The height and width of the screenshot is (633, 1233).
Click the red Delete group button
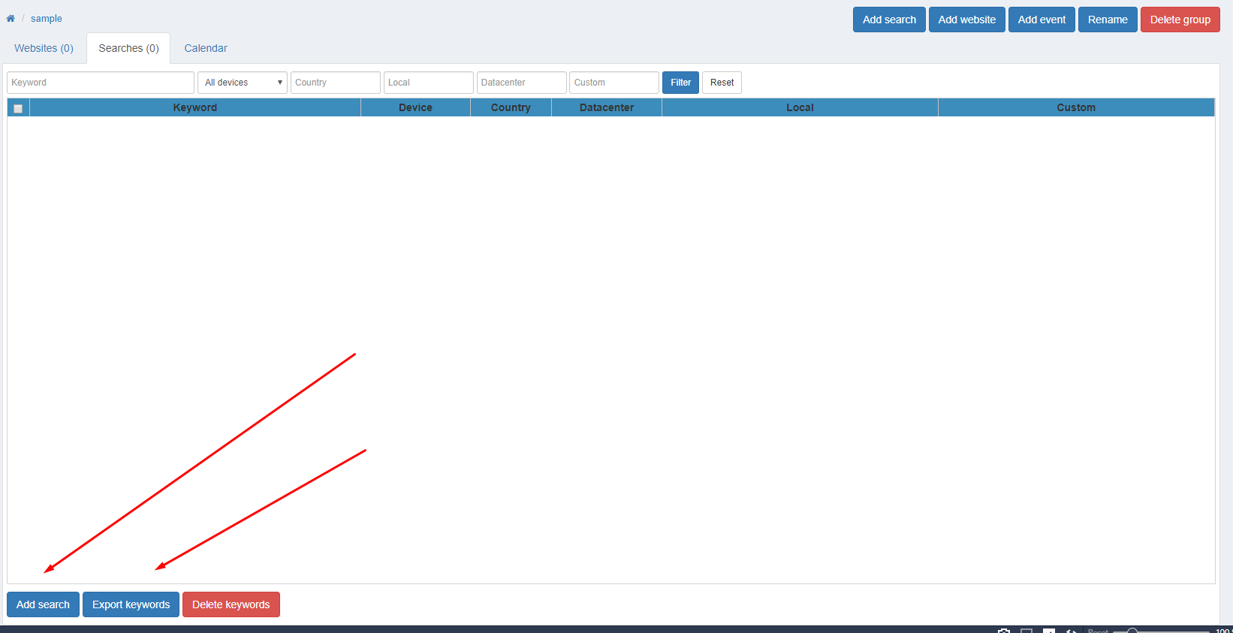pos(1180,20)
